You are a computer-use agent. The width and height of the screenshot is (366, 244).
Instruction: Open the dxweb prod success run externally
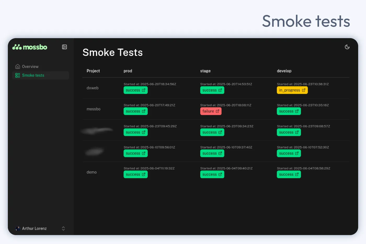tap(135, 90)
